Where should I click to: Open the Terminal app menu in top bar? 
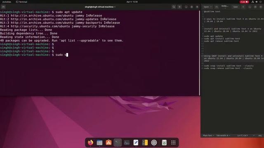tap(21, 2)
